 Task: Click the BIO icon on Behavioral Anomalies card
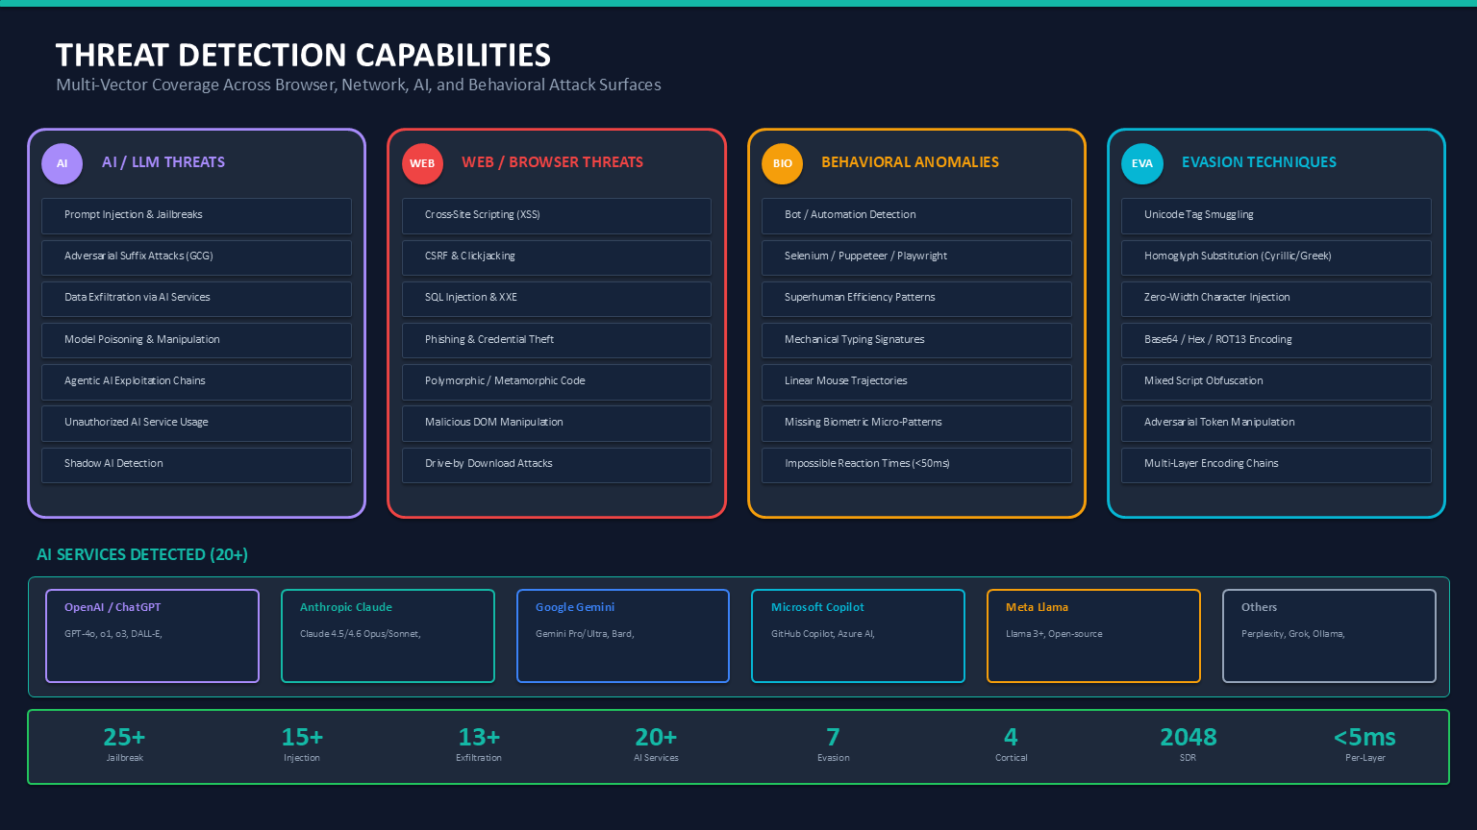coord(782,163)
